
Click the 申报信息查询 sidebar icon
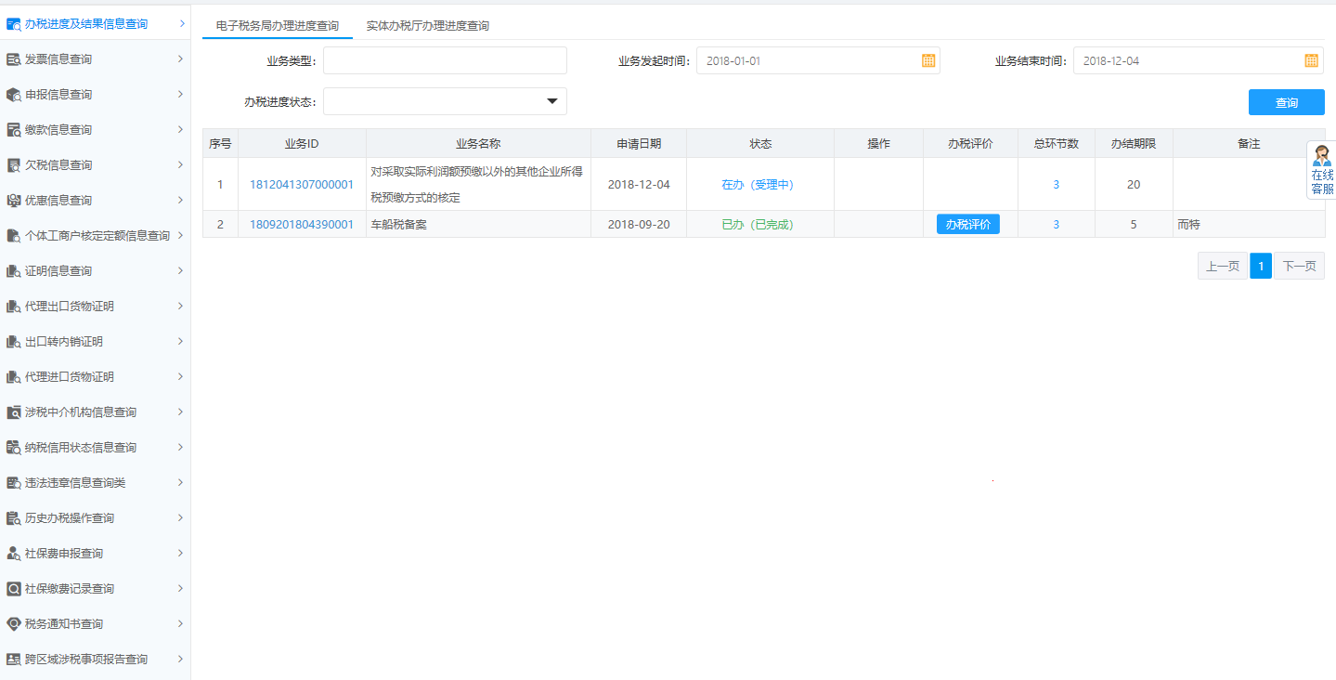14,95
